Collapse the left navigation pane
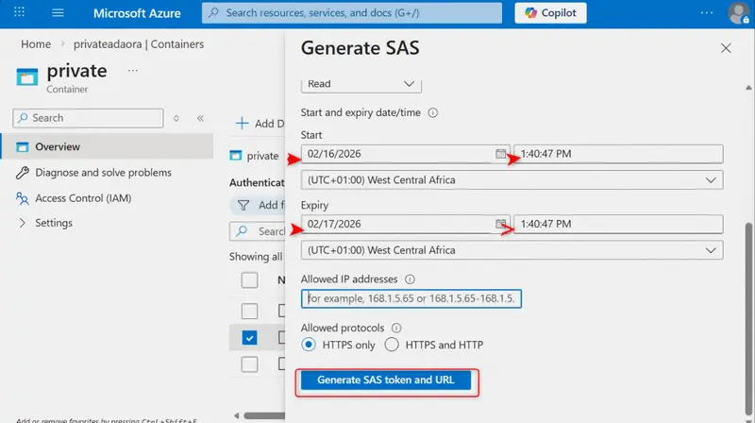This screenshot has height=423, width=755. pos(200,118)
